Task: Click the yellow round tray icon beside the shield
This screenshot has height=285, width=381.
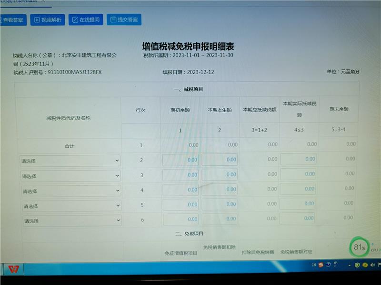Action: [365, 265]
